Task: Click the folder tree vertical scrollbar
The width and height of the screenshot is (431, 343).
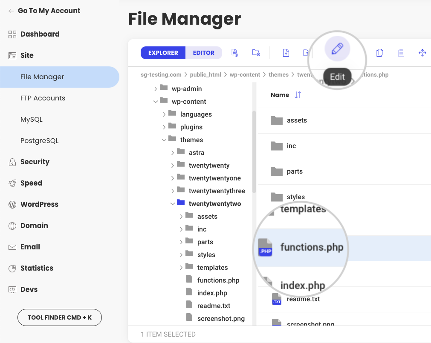Action: click(254, 152)
